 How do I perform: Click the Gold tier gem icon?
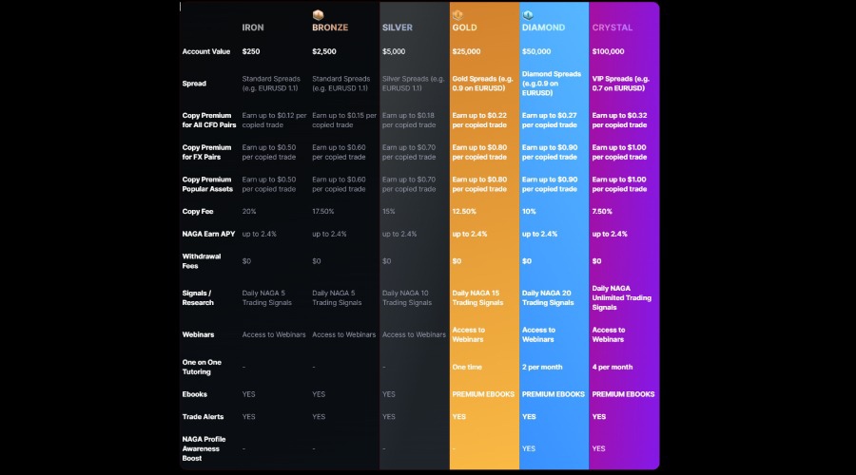[457, 14]
